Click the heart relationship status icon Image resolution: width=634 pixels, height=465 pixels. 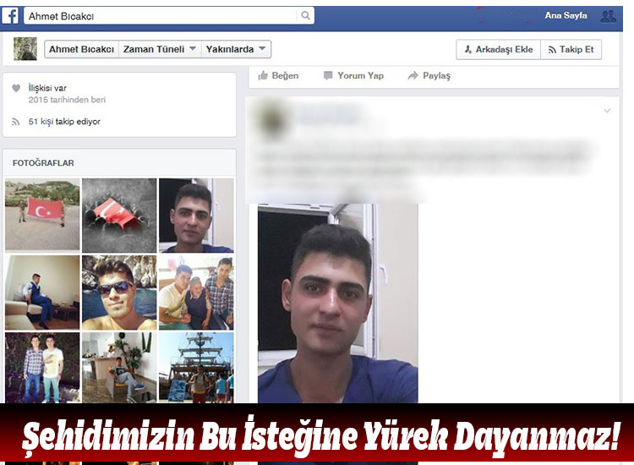[x=16, y=88]
